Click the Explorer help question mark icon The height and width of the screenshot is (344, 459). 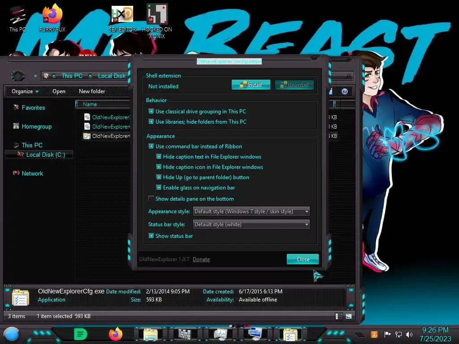[x=345, y=91]
